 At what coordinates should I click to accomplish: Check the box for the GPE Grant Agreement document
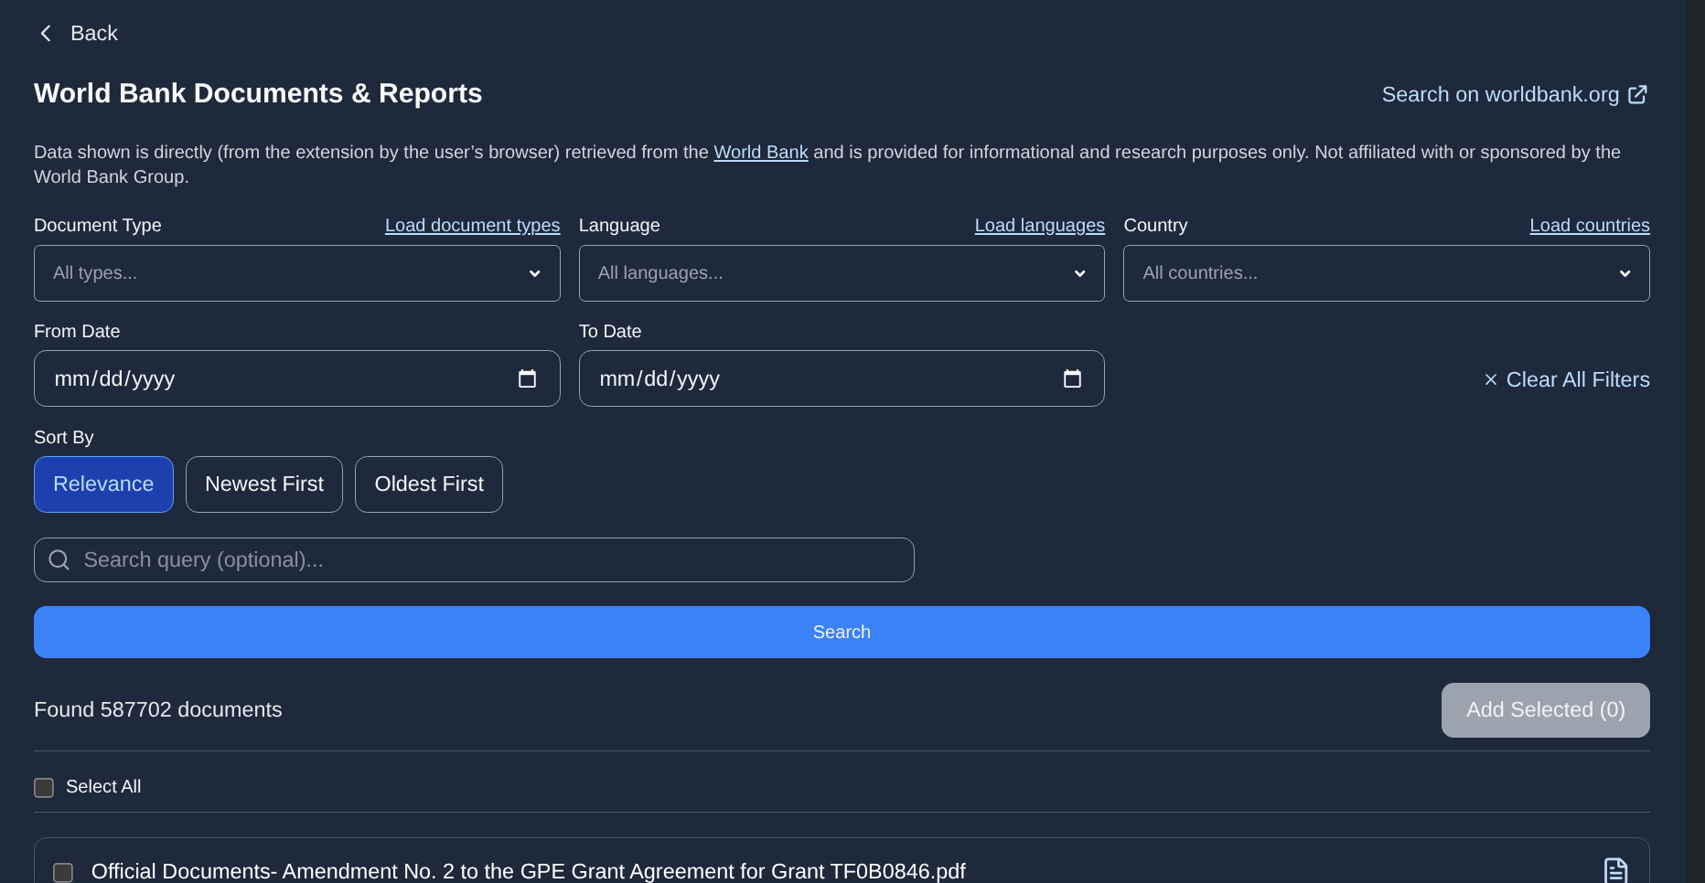(63, 872)
